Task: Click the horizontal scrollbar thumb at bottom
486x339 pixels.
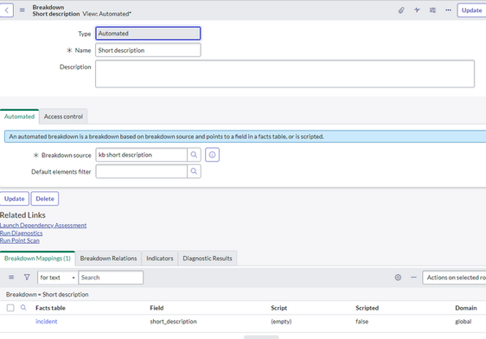Action: [261, 337]
